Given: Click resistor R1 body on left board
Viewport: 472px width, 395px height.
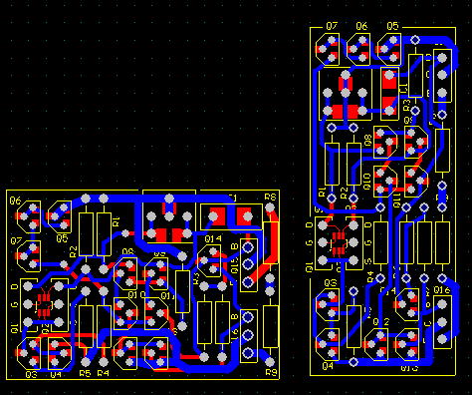Looking at the screenshot, I should point(104,234).
